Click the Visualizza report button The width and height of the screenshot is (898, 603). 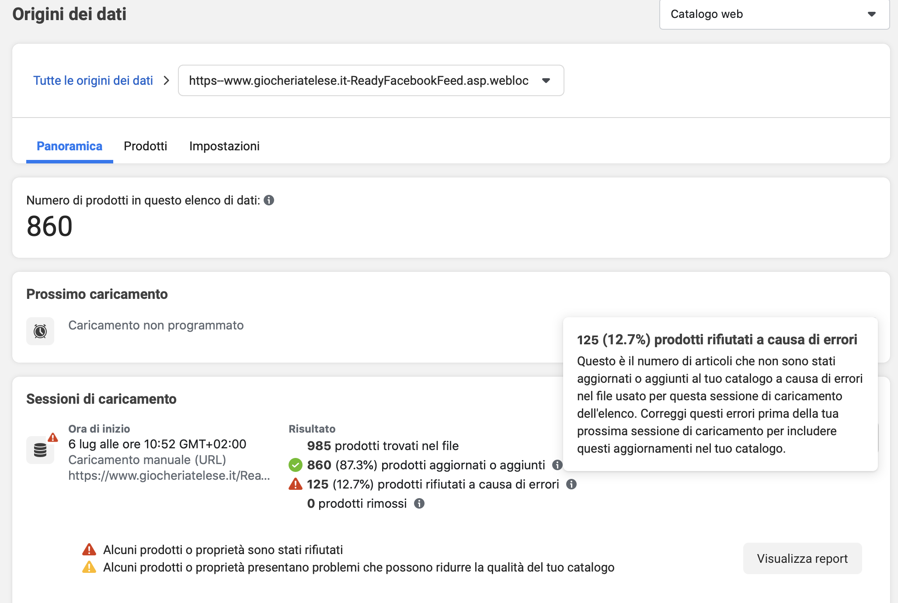coord(802,558)
